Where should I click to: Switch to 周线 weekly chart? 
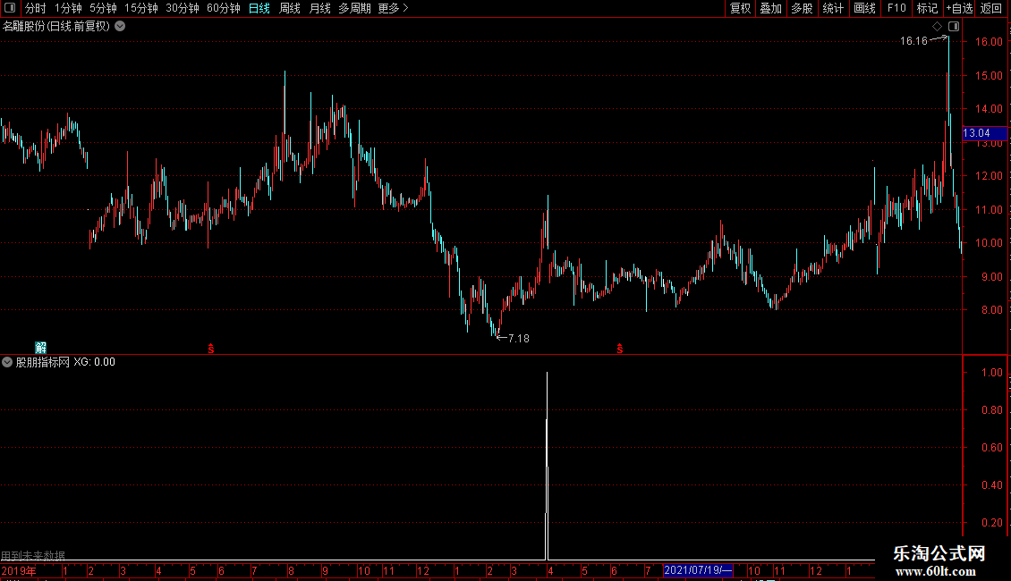click(290, 8)
